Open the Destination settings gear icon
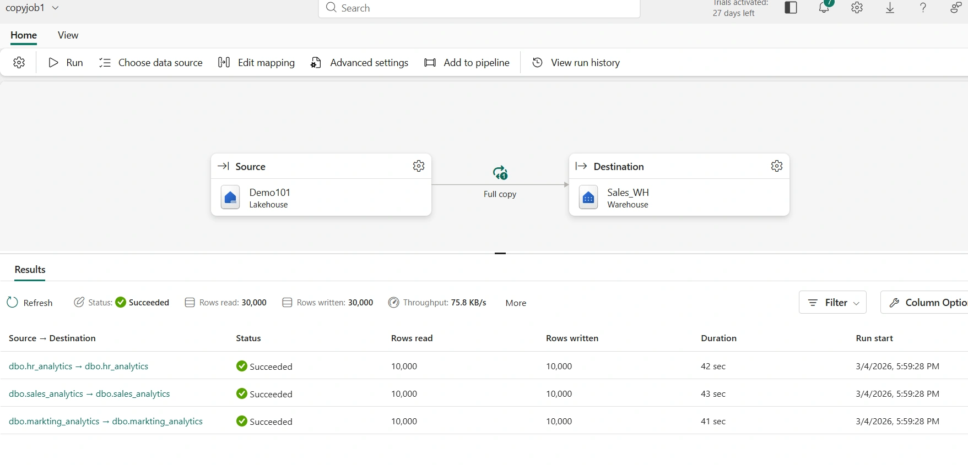Image resolution: width=968 pixels, height=465 pixels. (777, 166)
